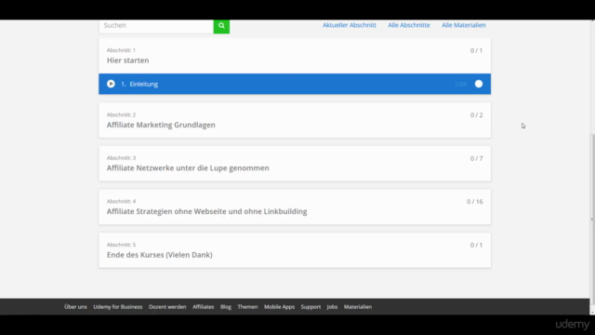Switch to Alle Materialien tab
Image resolution: width=595 pixels, height=335 pixels.
tap(463, 25)
